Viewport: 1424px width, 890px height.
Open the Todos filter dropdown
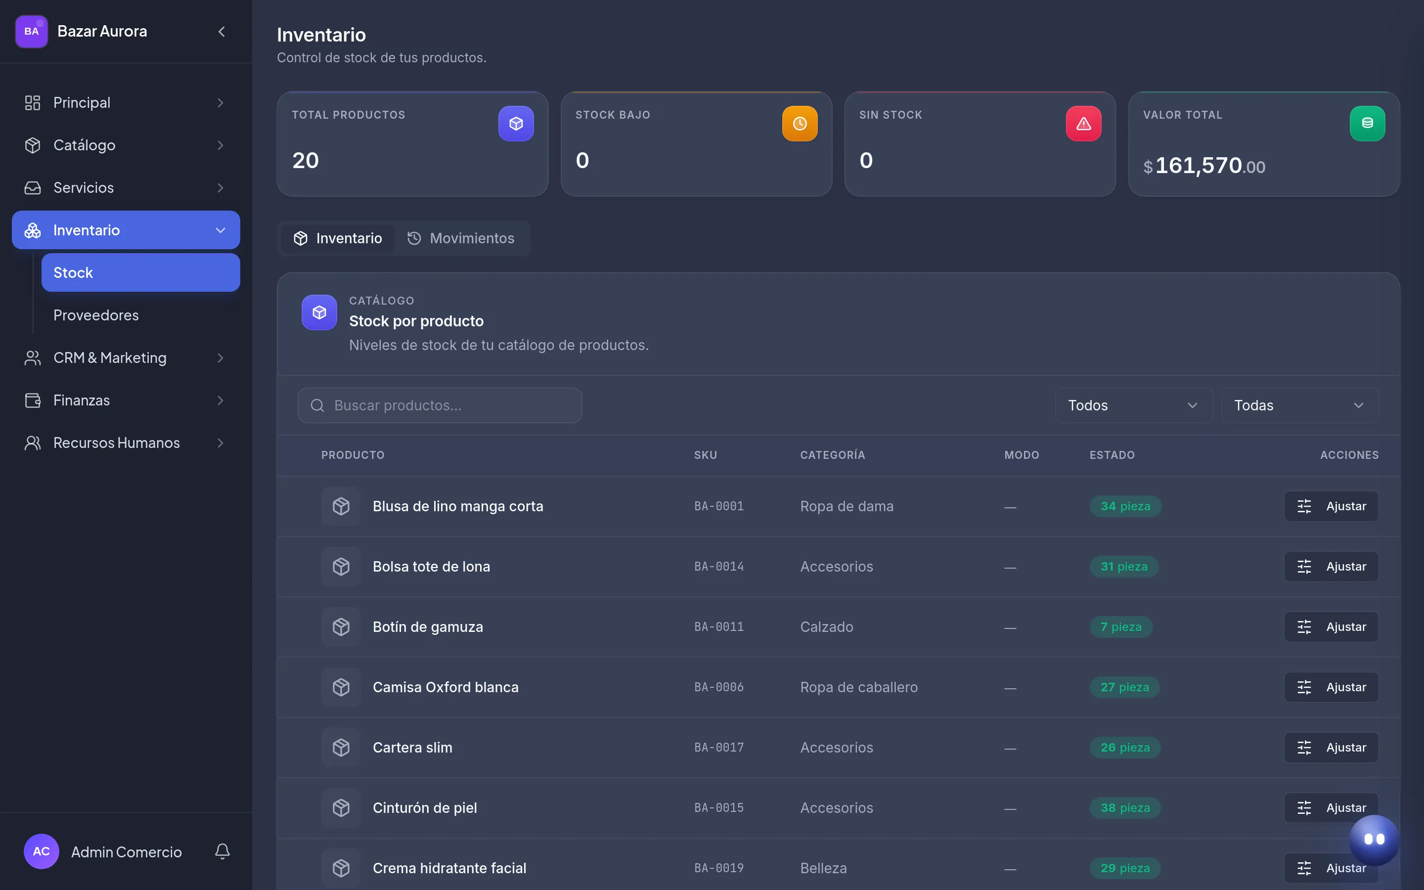click(x=1133, y=405)
